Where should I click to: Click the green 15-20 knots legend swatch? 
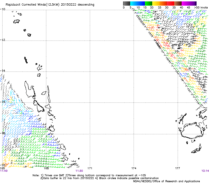pyautogui.click(x=149, y=3)
